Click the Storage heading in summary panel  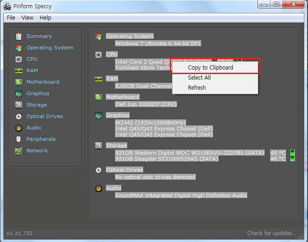pyautogui.click(x=116, y=145)
